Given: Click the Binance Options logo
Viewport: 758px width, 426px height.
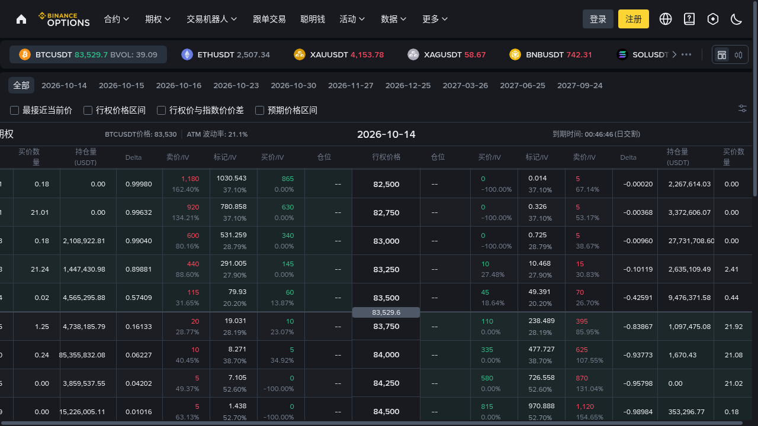Looking at the screenshot, I should pos(64,19).
